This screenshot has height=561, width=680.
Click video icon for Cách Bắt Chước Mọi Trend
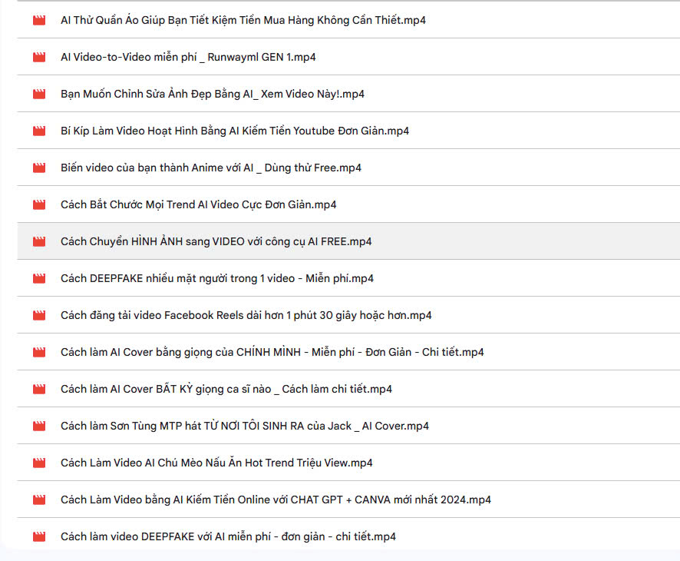tap(39, 204)
